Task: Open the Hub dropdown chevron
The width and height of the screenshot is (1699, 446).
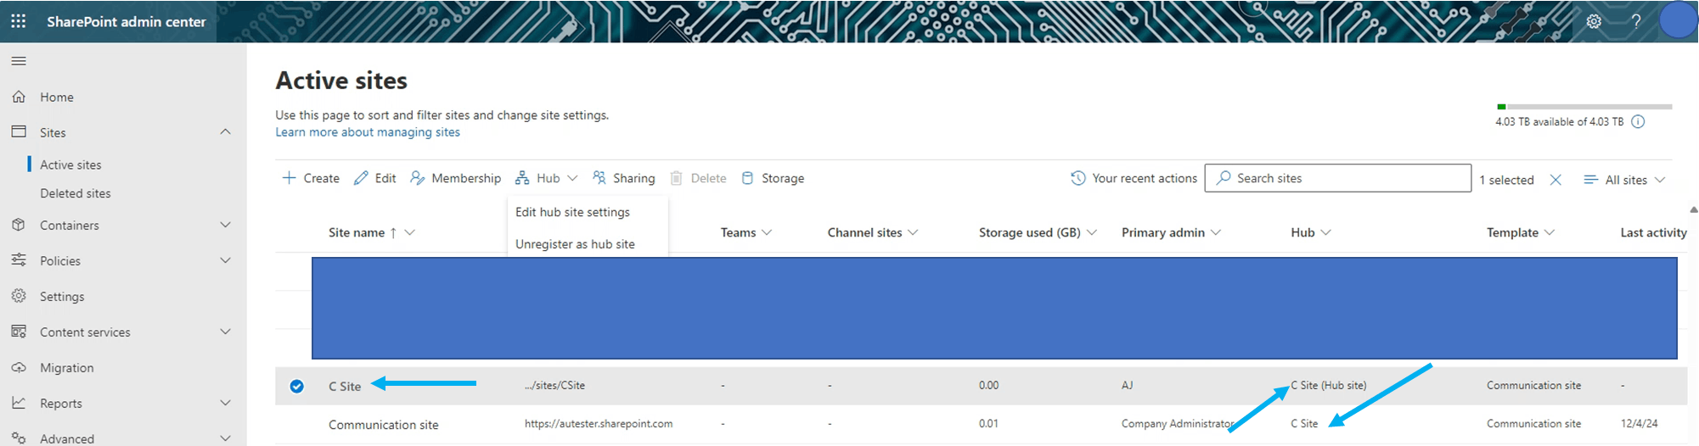Action: 572,178
